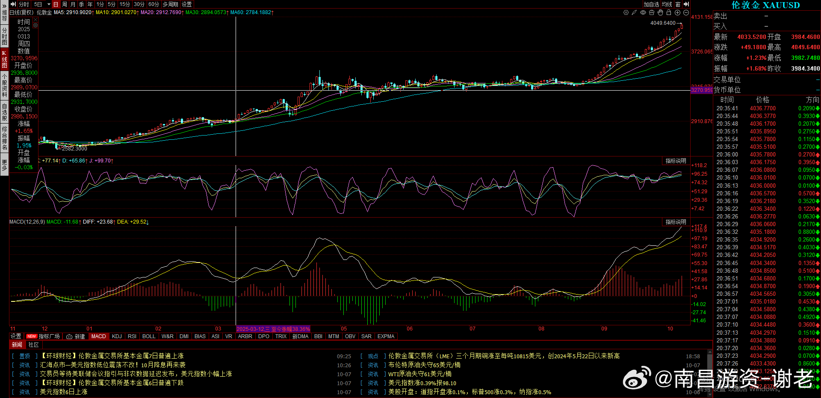Open the 5日 period dropdown arrow
Viewport: 821px width, 398px height.
(48, 4)
